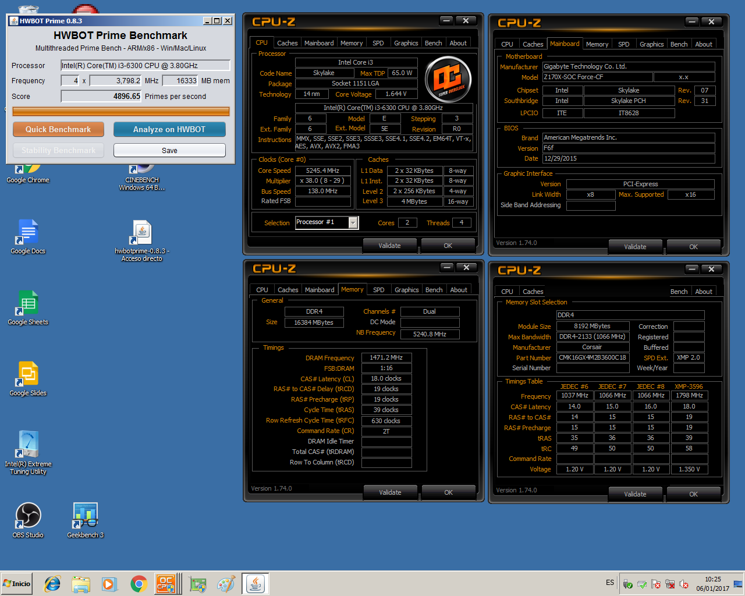Click the muted volume tray icon
Viewport: 745px width, 596px height.
[x=684, y=584]
